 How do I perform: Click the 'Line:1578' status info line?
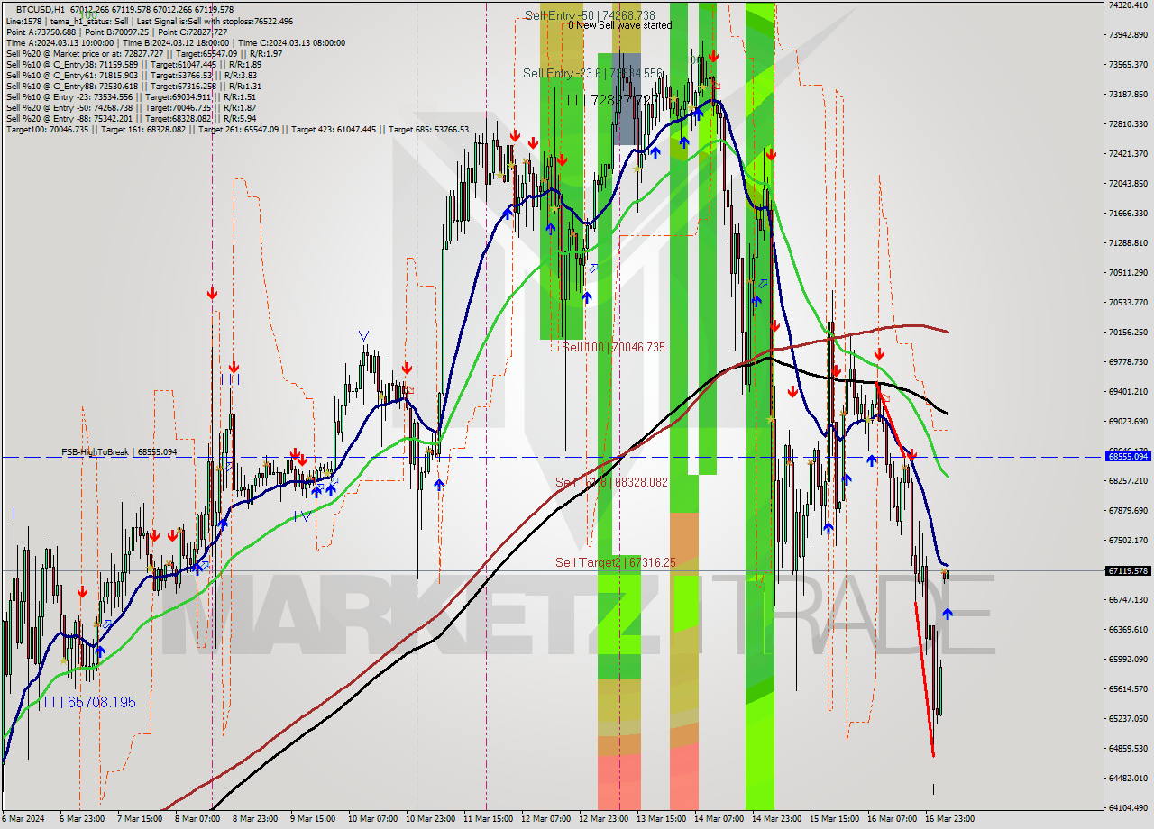tap(149, 21)
